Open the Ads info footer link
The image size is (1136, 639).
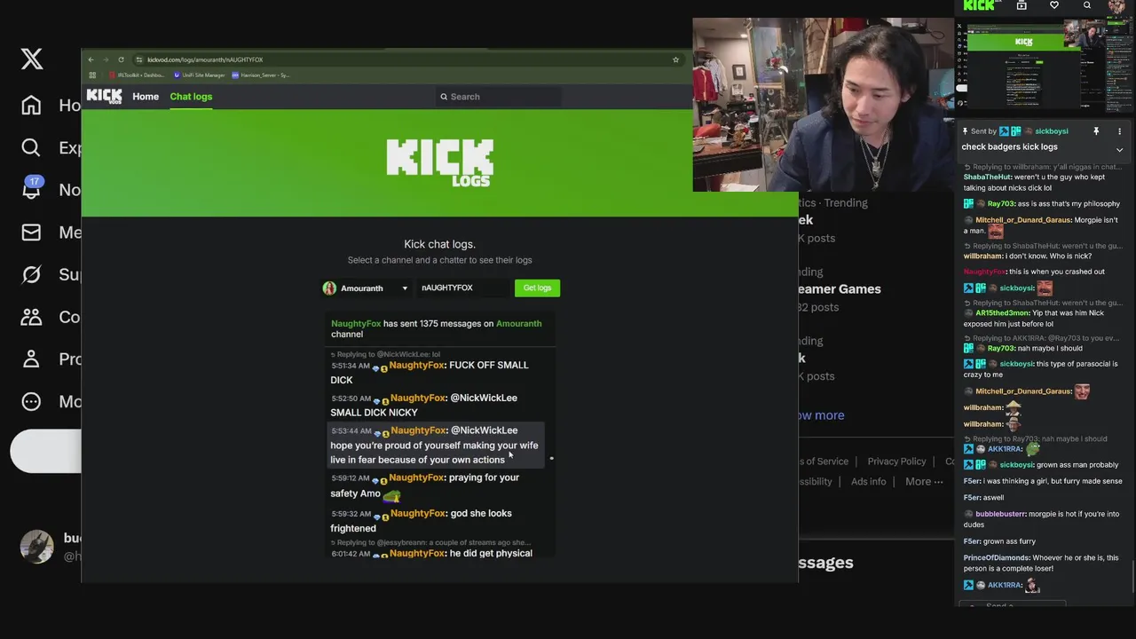(868, 482)
